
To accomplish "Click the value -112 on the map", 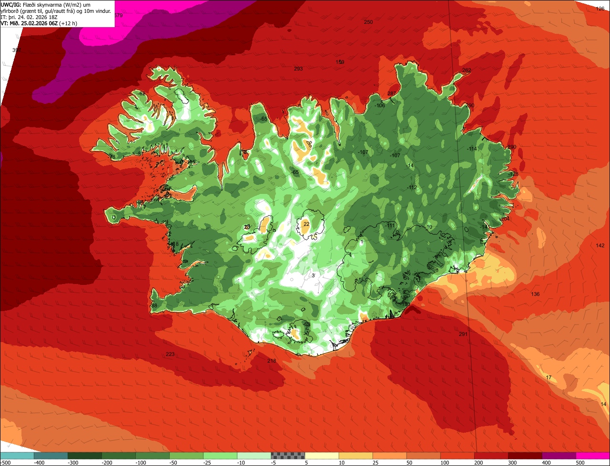I will (x=412, y=187).
